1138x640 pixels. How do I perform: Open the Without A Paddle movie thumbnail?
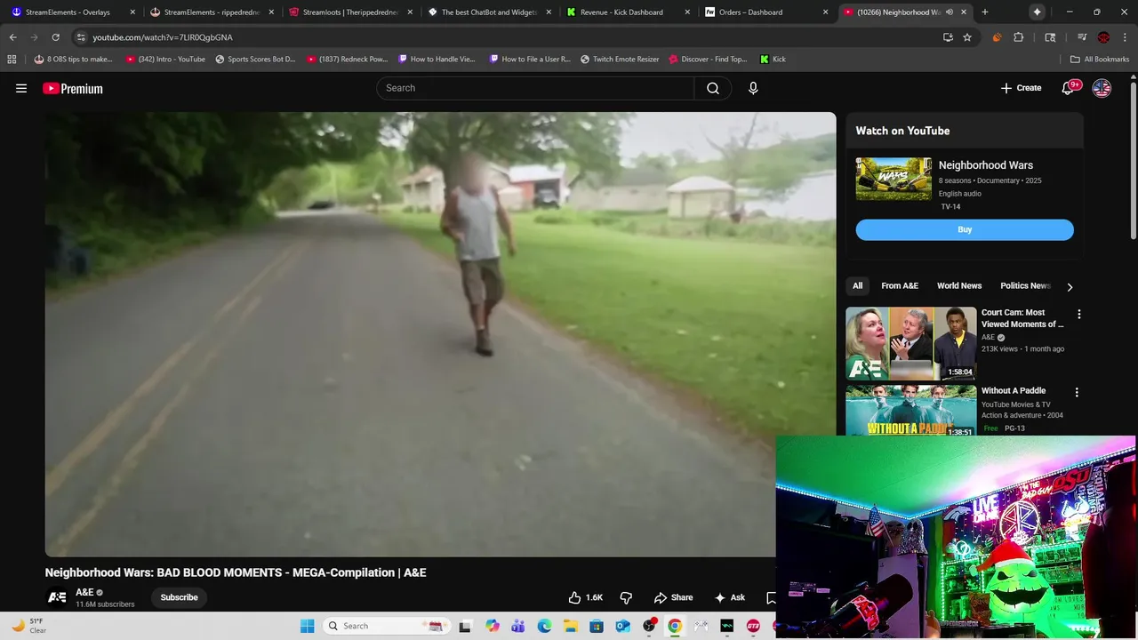click(x=911, y=411)
